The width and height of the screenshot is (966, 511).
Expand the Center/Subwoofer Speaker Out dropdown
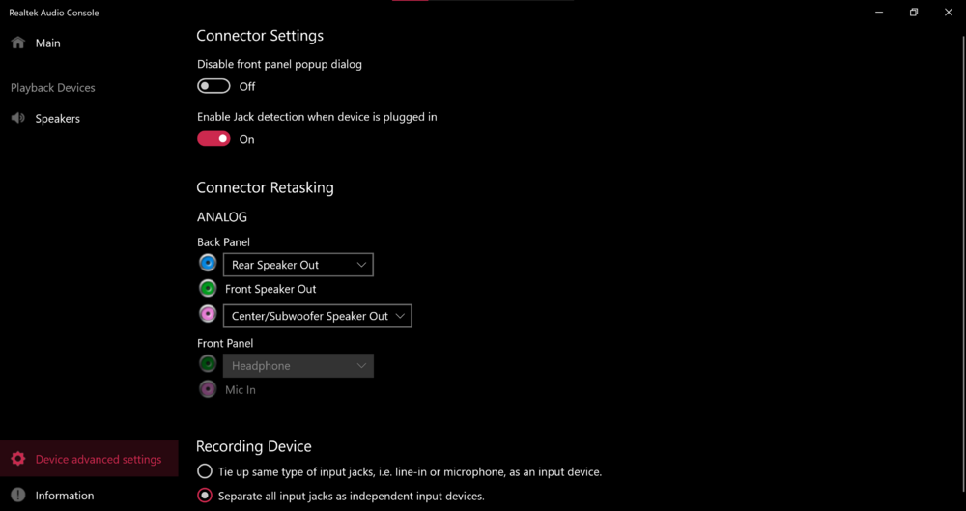point(317,316)
